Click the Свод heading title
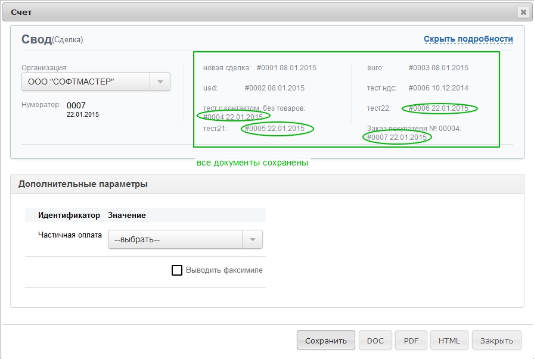 point(36,39)
